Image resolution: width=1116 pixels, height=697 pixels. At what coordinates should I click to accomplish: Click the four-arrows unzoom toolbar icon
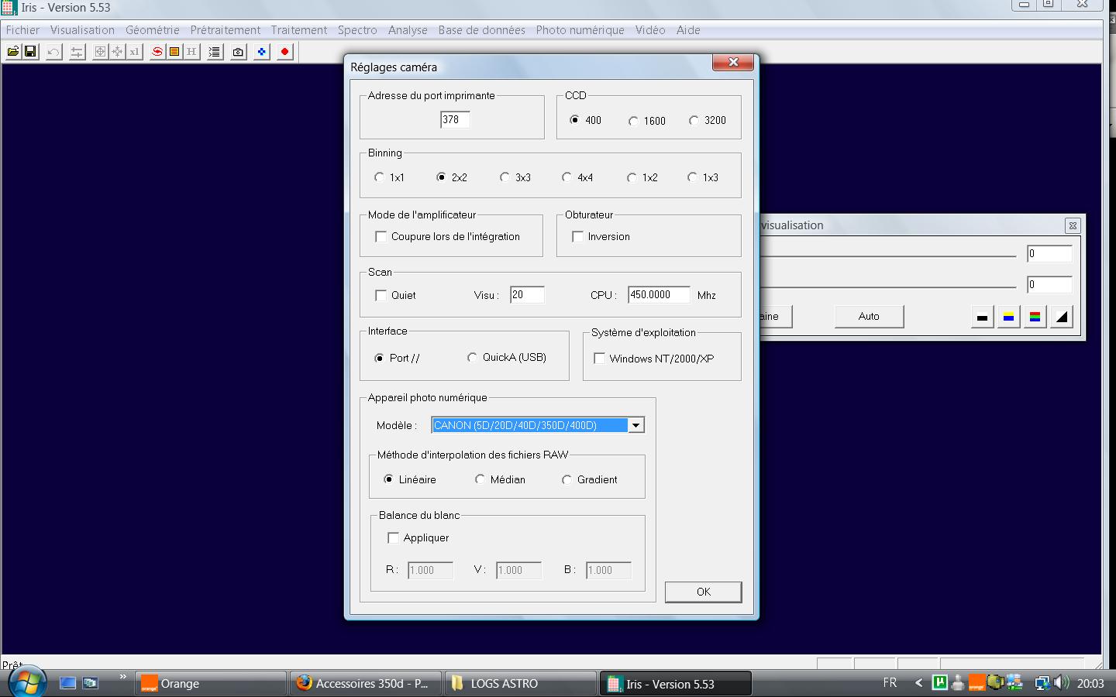(117, 52)
